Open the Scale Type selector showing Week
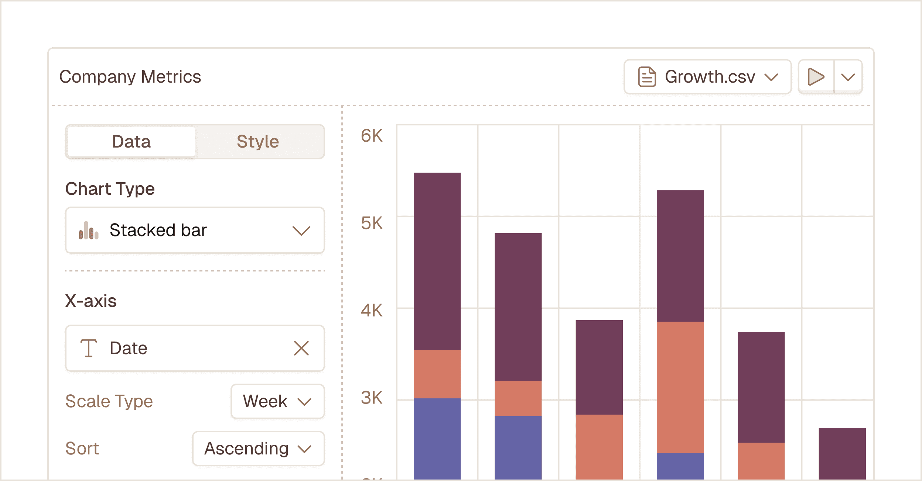The image size is (922, 481). click(x=277, y=401)
